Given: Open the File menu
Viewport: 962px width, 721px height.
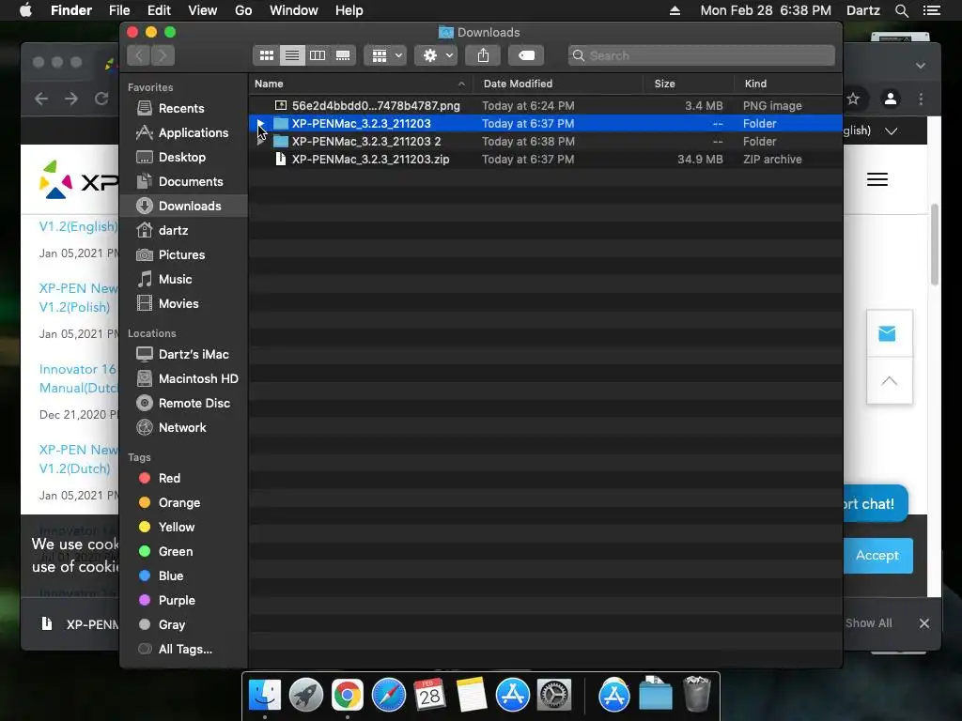Looking at the screenshot, I should [x=119, y=10].
